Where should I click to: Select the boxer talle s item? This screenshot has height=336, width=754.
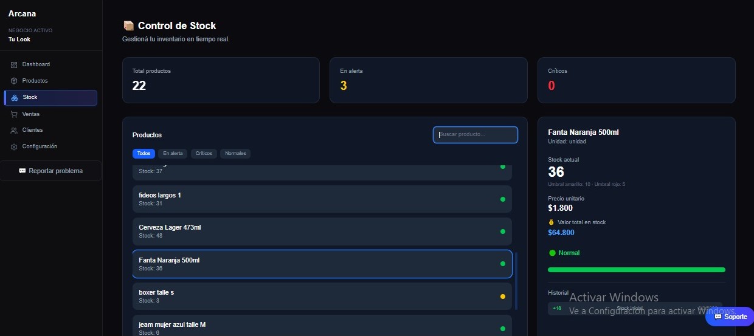coord(322,297)
